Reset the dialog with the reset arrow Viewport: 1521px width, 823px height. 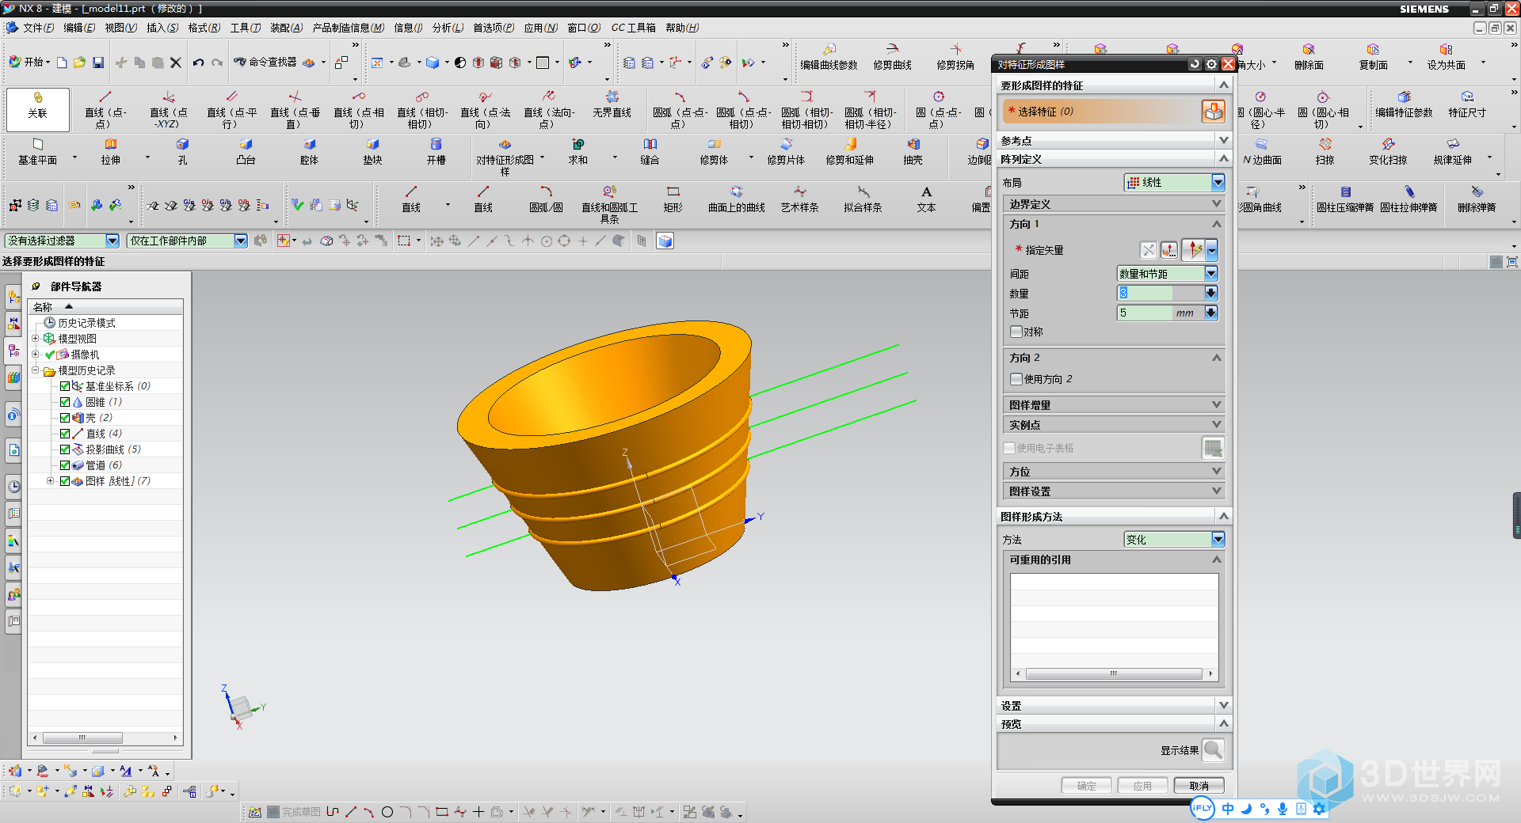click(x=1195, y=64)
